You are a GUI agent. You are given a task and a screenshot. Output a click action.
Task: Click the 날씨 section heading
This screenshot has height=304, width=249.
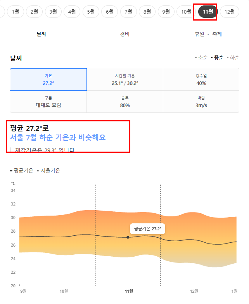pyautogui.click(x=16, y=58)
